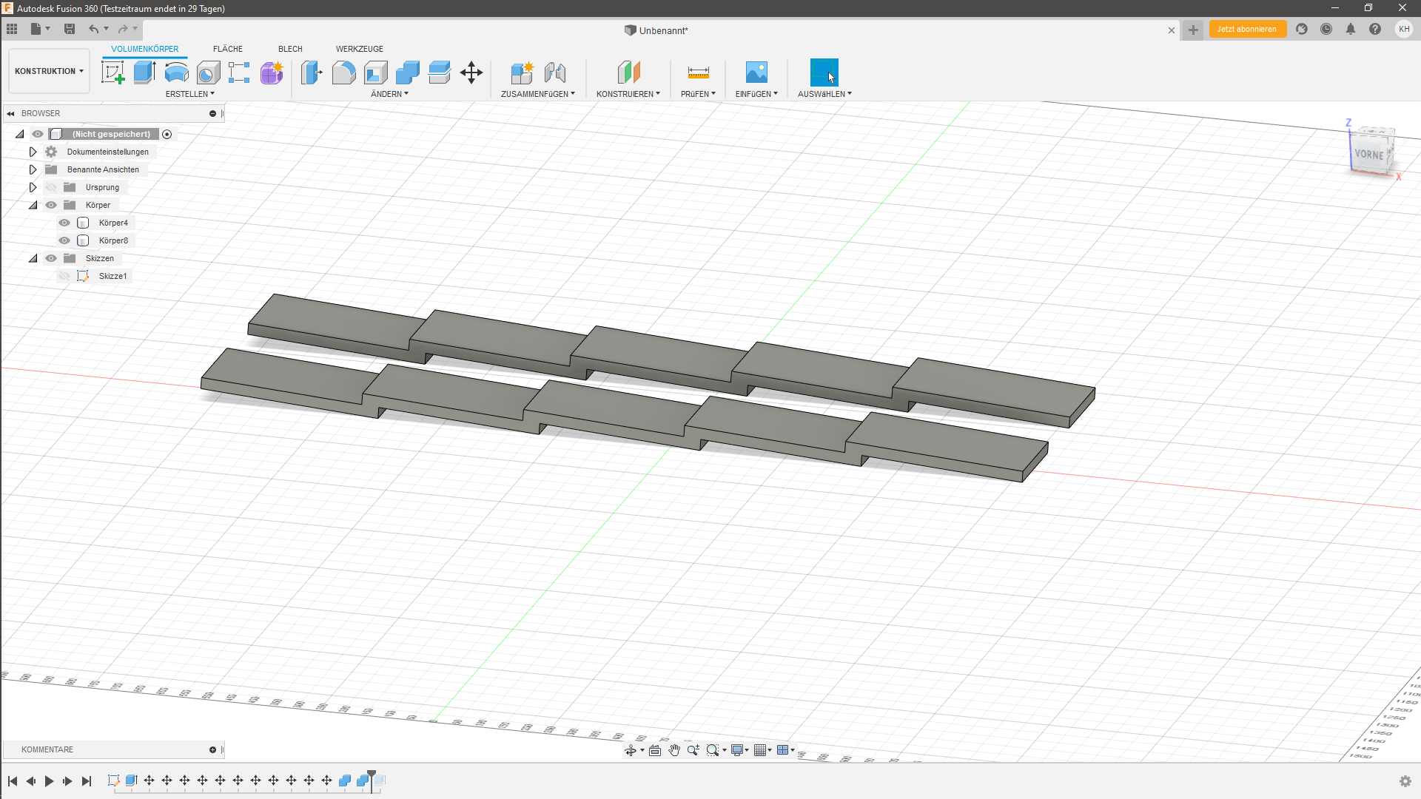Activate the Extrudieren tool

(144, 72)
